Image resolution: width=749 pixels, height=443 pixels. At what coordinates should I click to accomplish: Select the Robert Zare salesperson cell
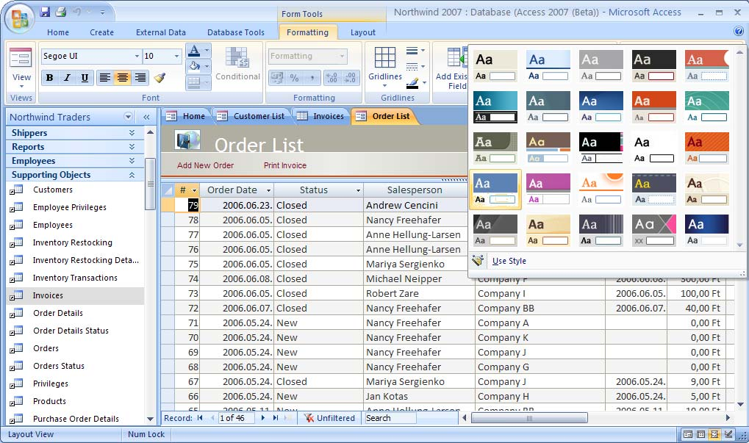(419, 294)
